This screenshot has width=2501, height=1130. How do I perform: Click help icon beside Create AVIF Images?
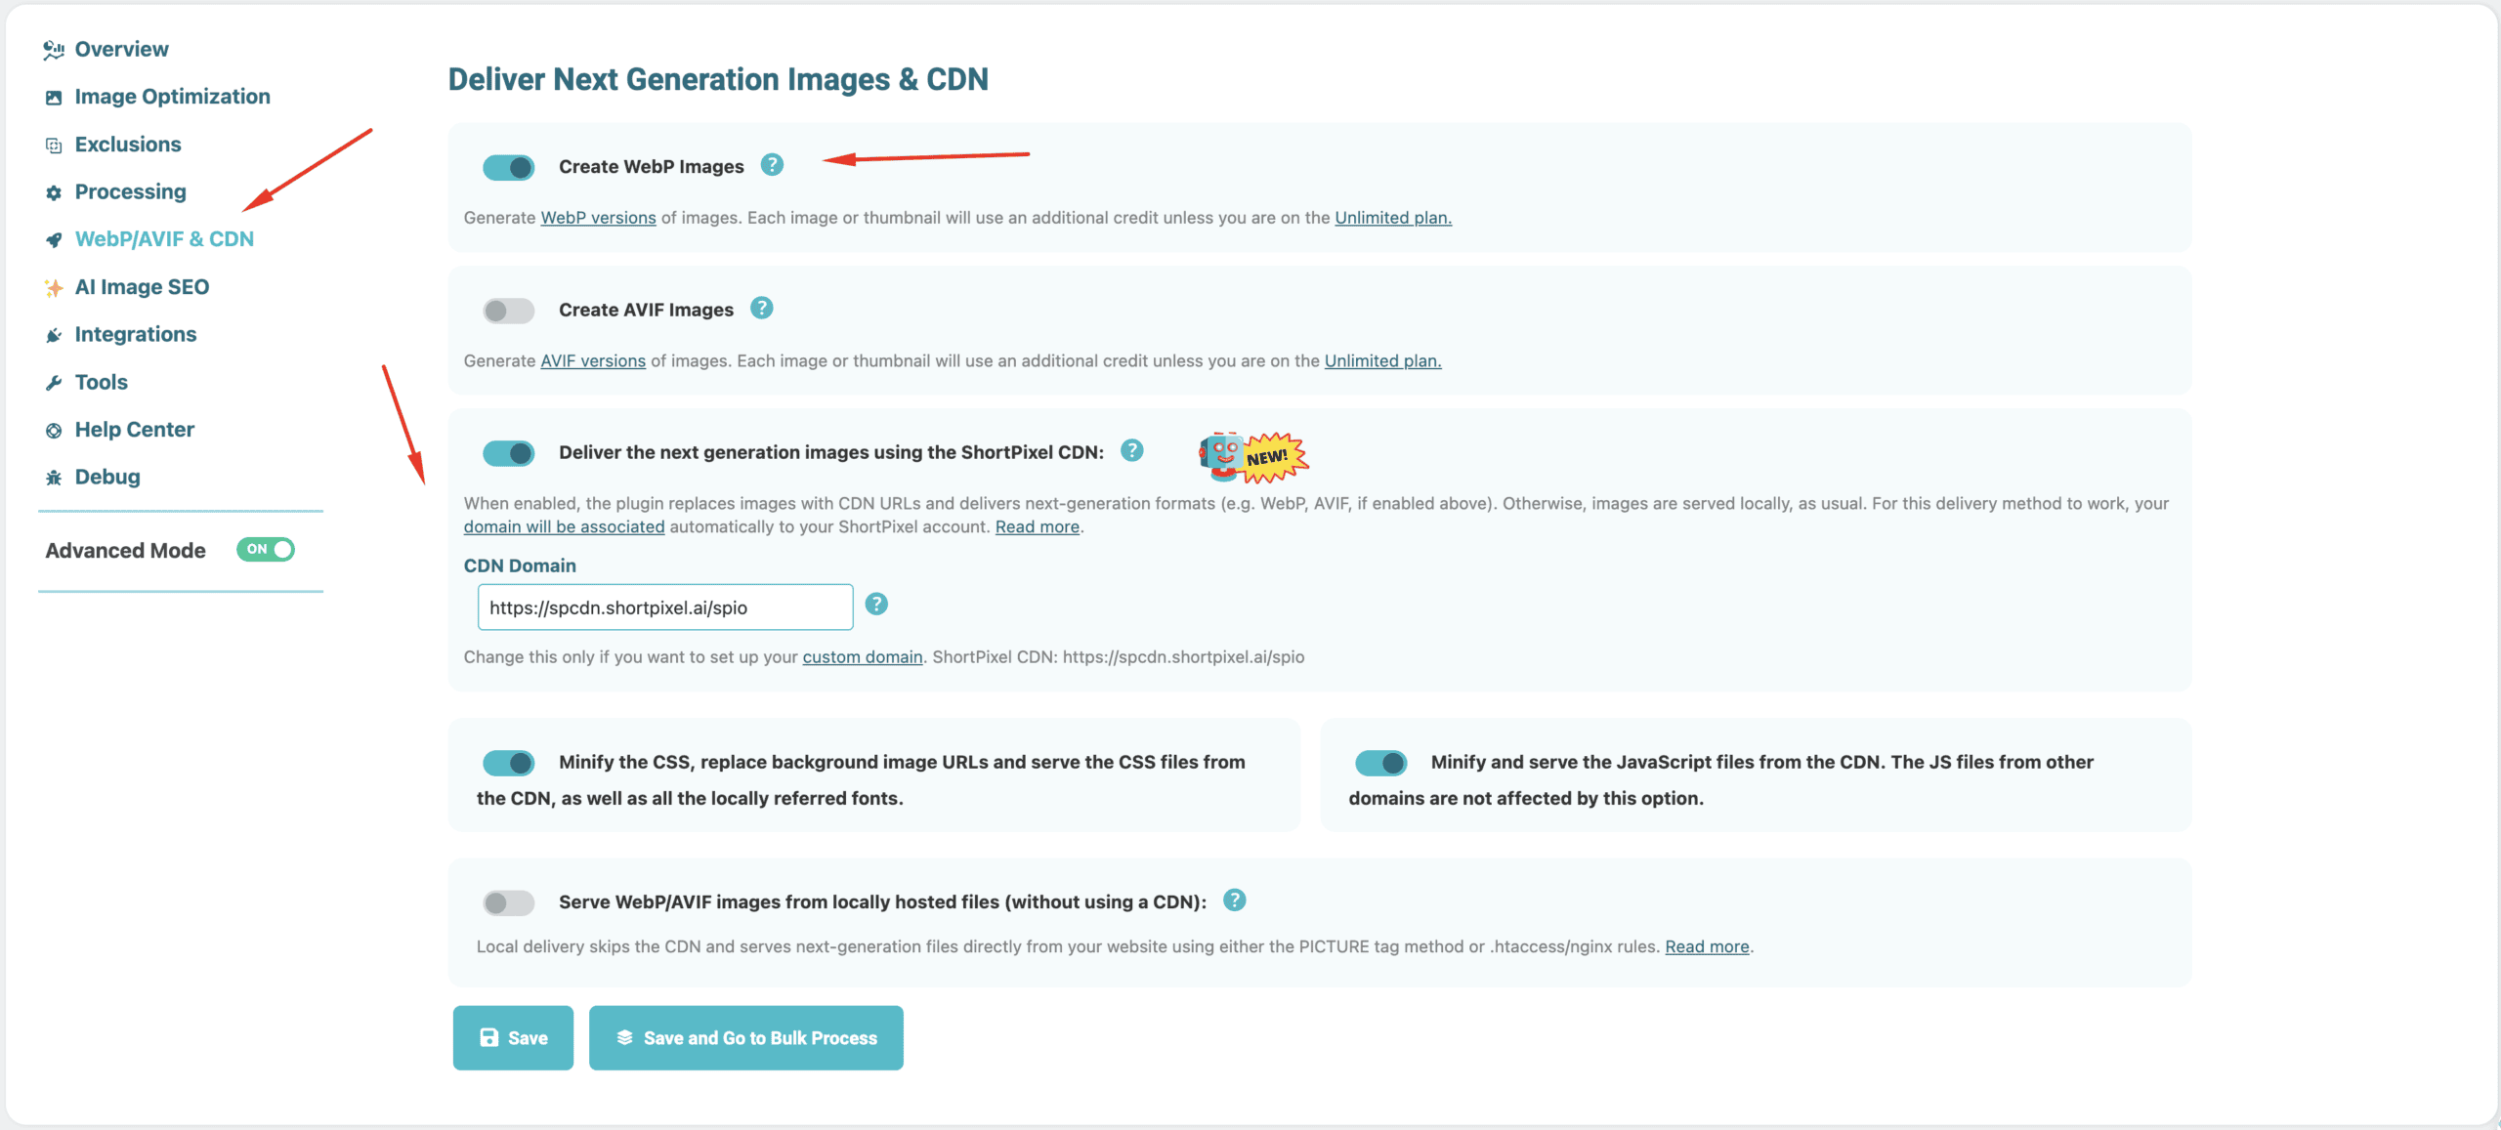tap(761, 309)
